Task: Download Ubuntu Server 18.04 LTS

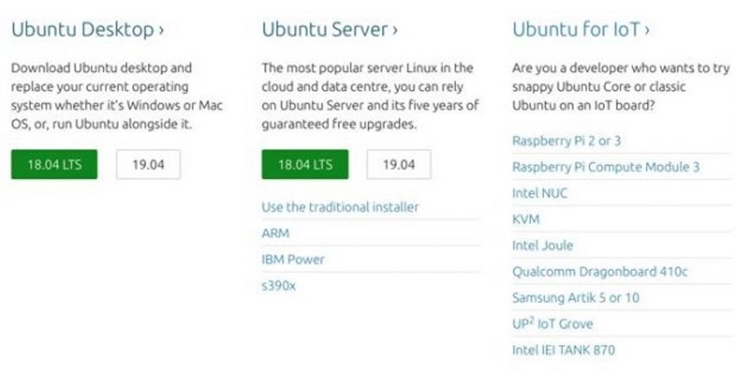Action: click(305, 165)
